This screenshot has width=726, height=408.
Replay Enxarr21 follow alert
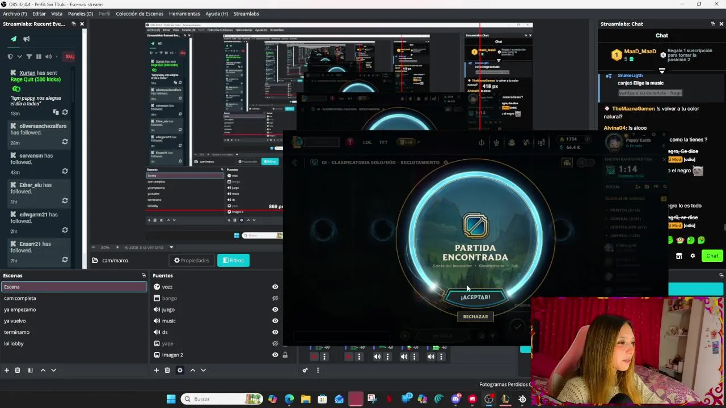click(65, 260)
